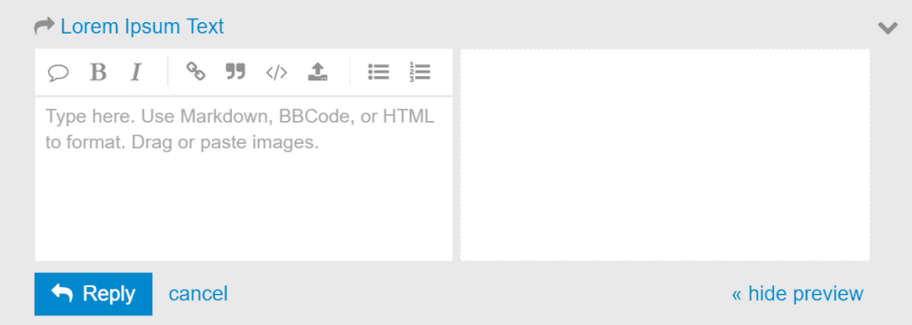Image resolution: width=912 pixels, height=325 pixels.
Task: Click the arrow icon inside the Reply button
Action: coord(62,293)
